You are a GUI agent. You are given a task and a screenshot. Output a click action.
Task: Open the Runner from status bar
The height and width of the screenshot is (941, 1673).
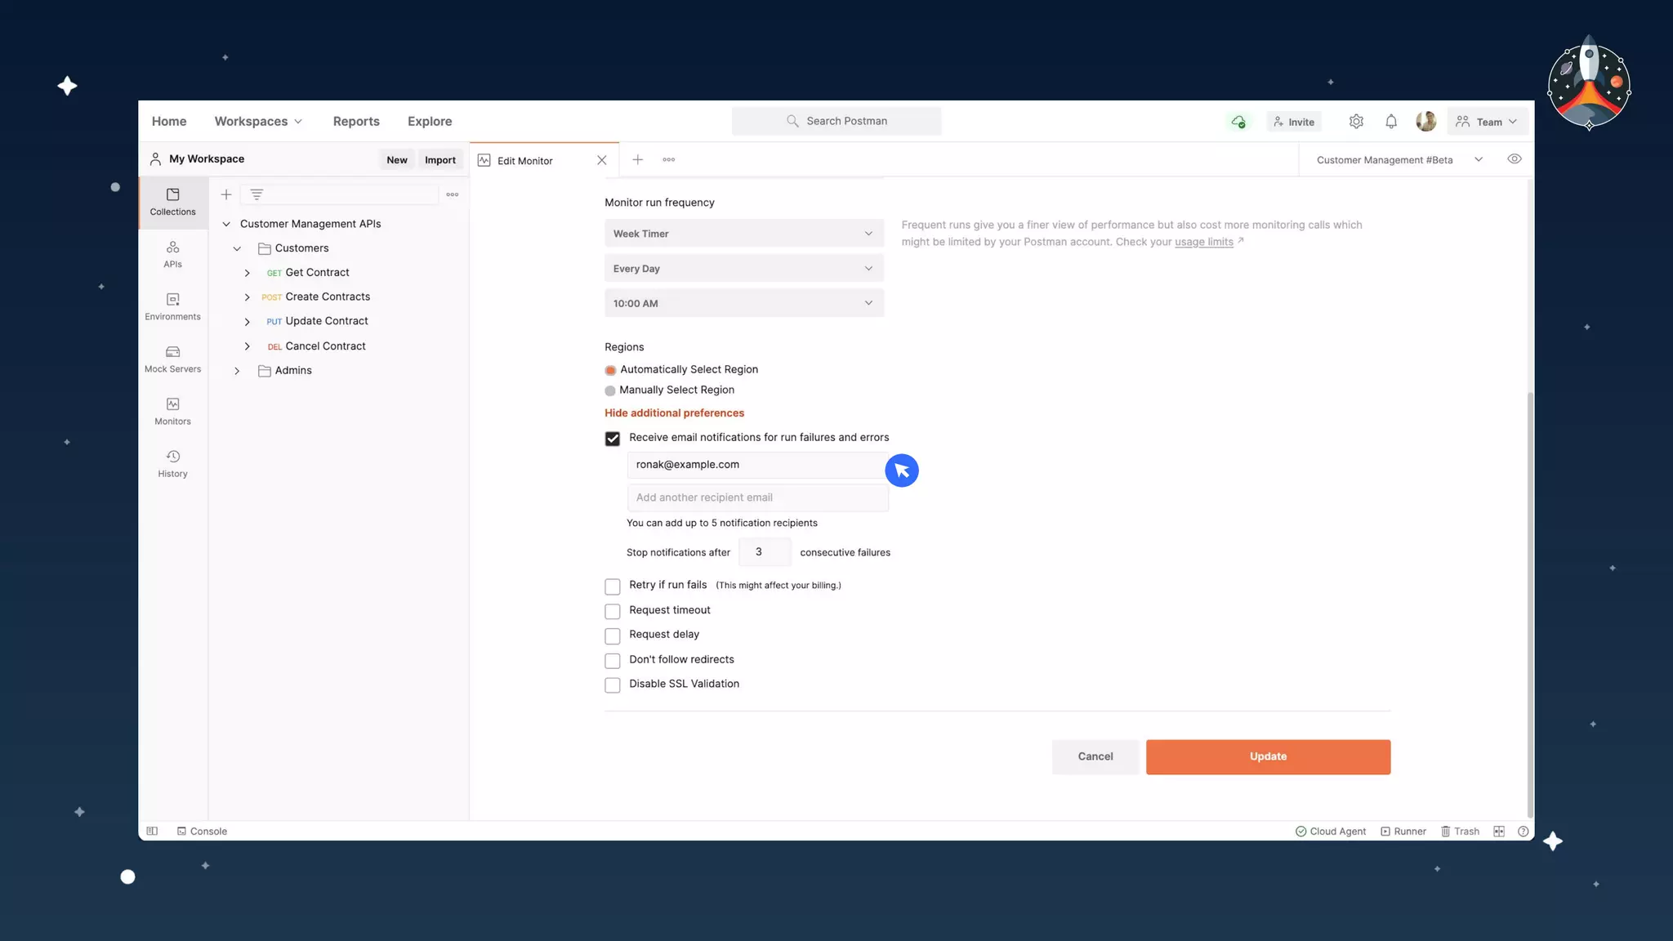(x=1403, y=831)
